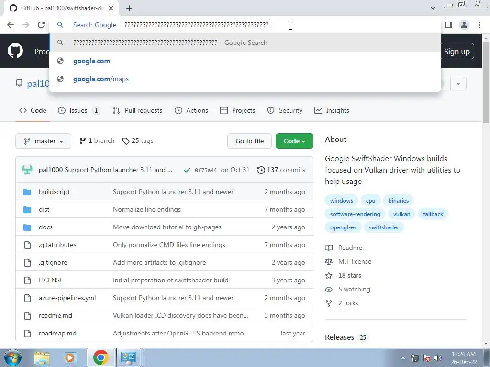Image resolution: width=490 pixels, height=367 pixels.
Task: Select the Google Search suggestion row
Action: (245, 43)
